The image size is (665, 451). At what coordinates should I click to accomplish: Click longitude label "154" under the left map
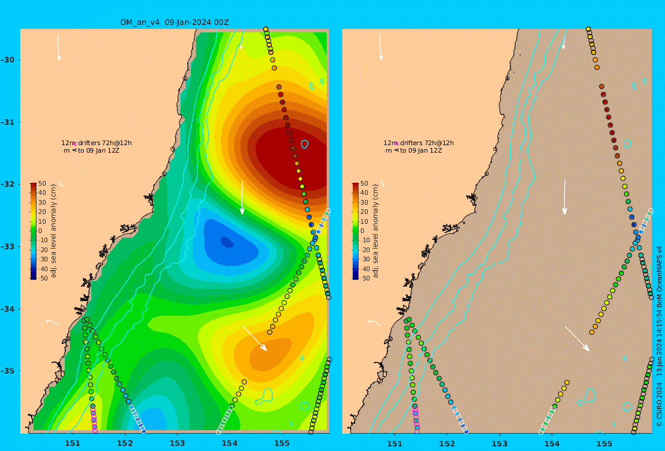(x=230, y=443)
